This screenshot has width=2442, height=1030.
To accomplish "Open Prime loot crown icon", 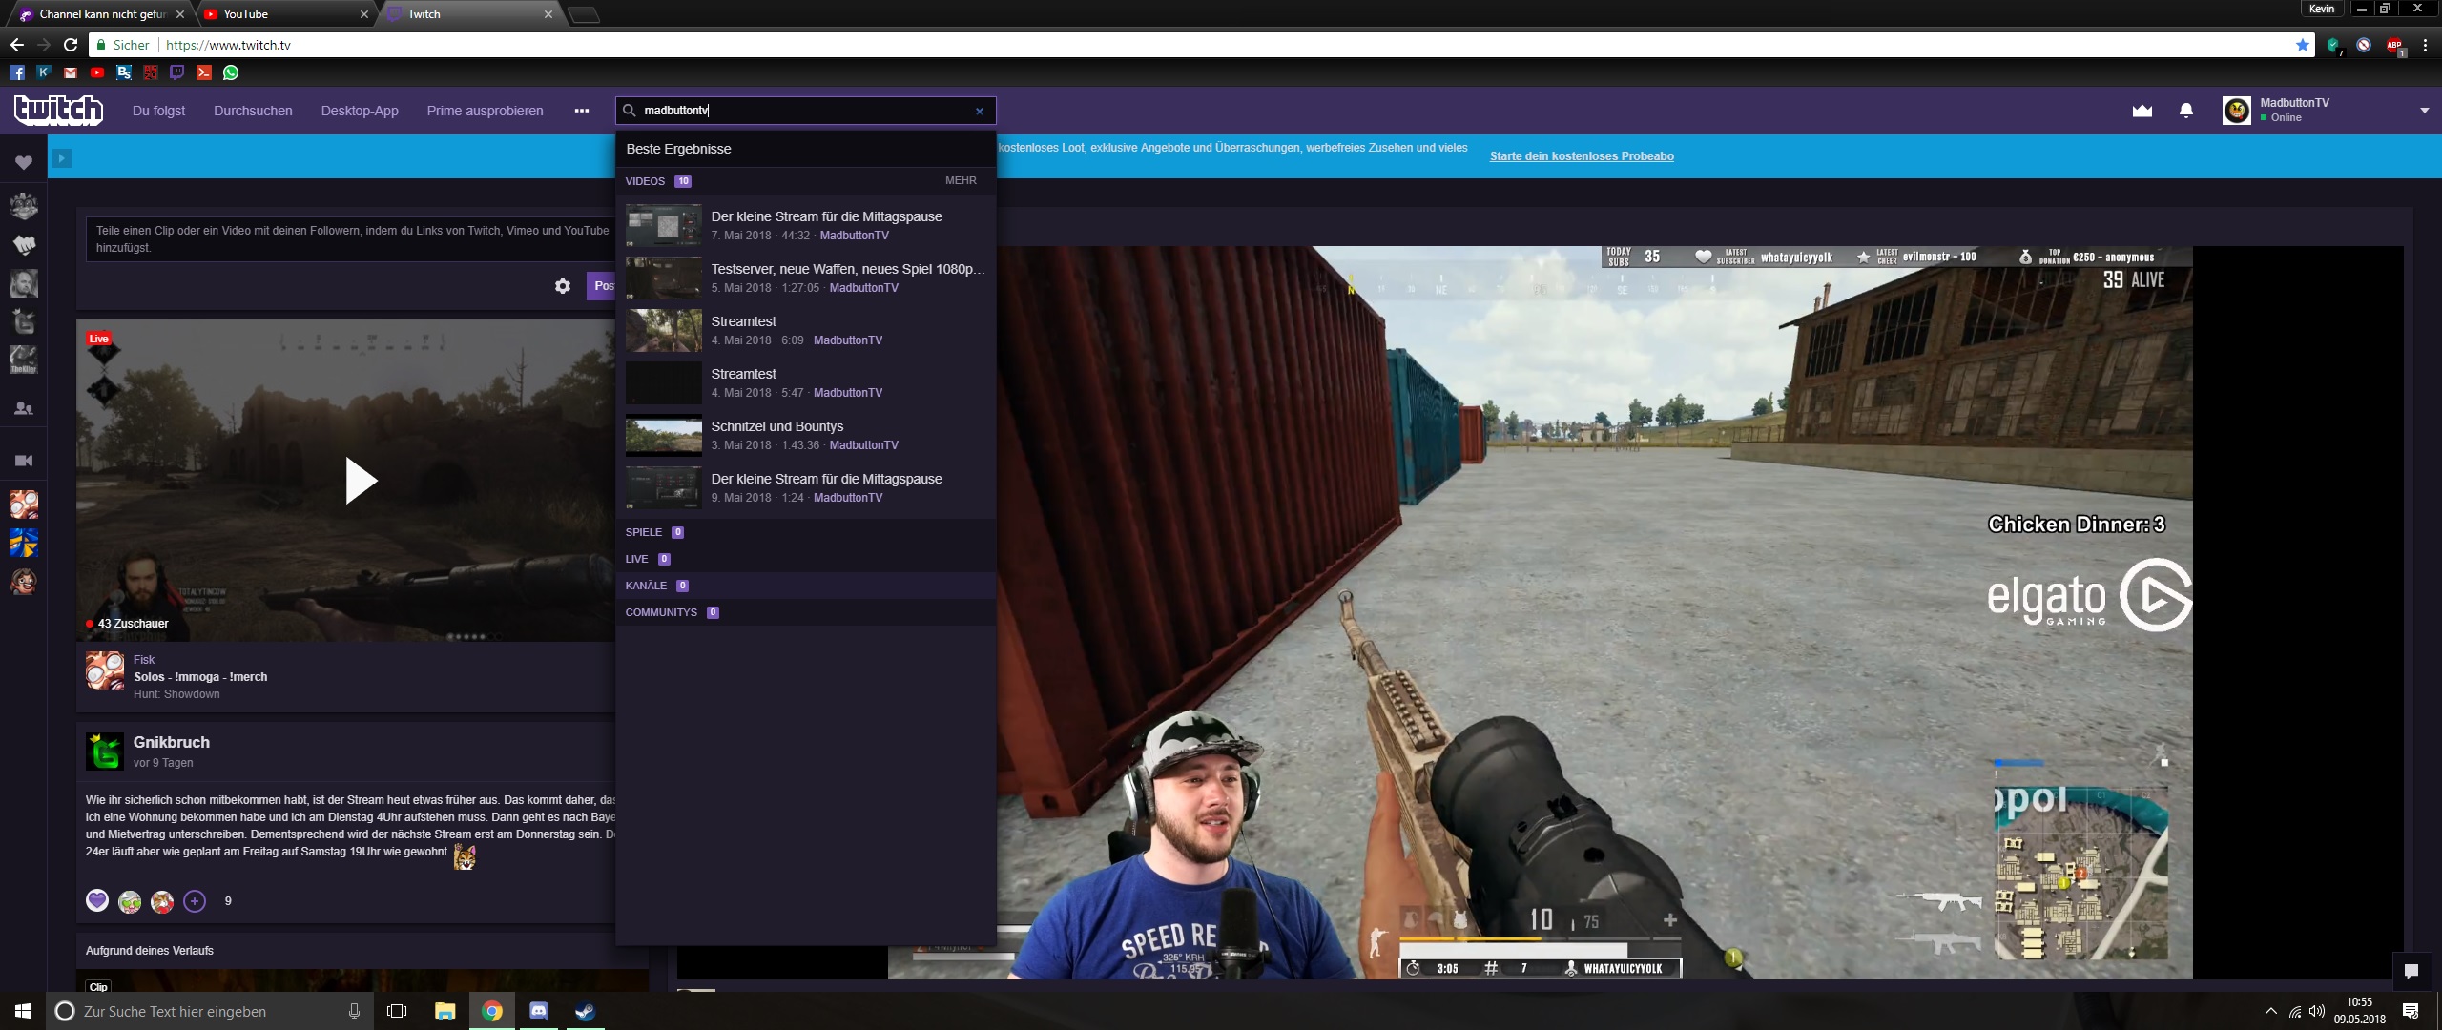I will click(2142, 111).
